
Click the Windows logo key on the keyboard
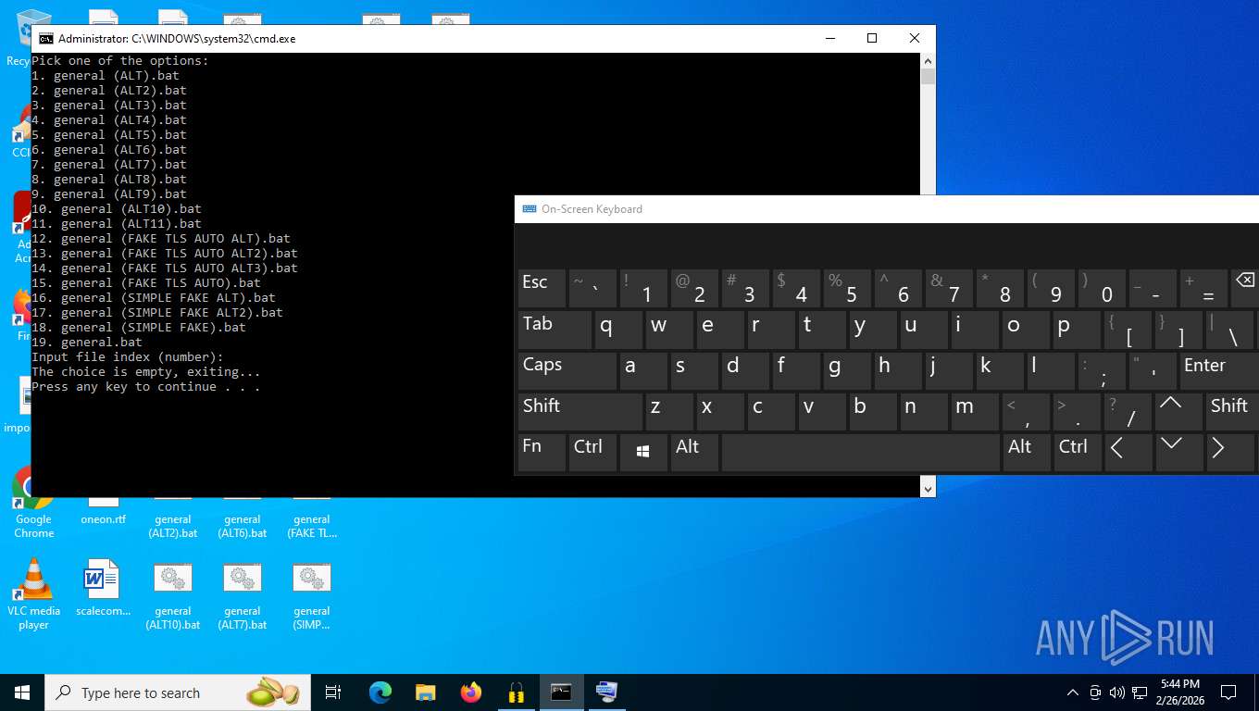pyautogui.click(x=643, y=453)
